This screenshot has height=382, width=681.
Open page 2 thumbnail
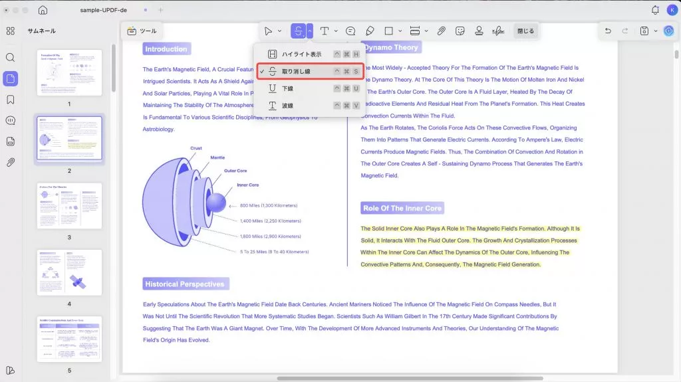(69, 138)
